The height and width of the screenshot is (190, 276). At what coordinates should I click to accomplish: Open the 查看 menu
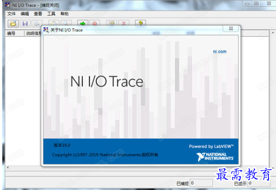pyautogui.click(x=38, y=14)
